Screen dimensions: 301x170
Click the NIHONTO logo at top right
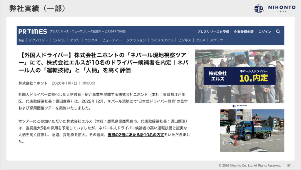pyautogui.click(x=275, y=9)
